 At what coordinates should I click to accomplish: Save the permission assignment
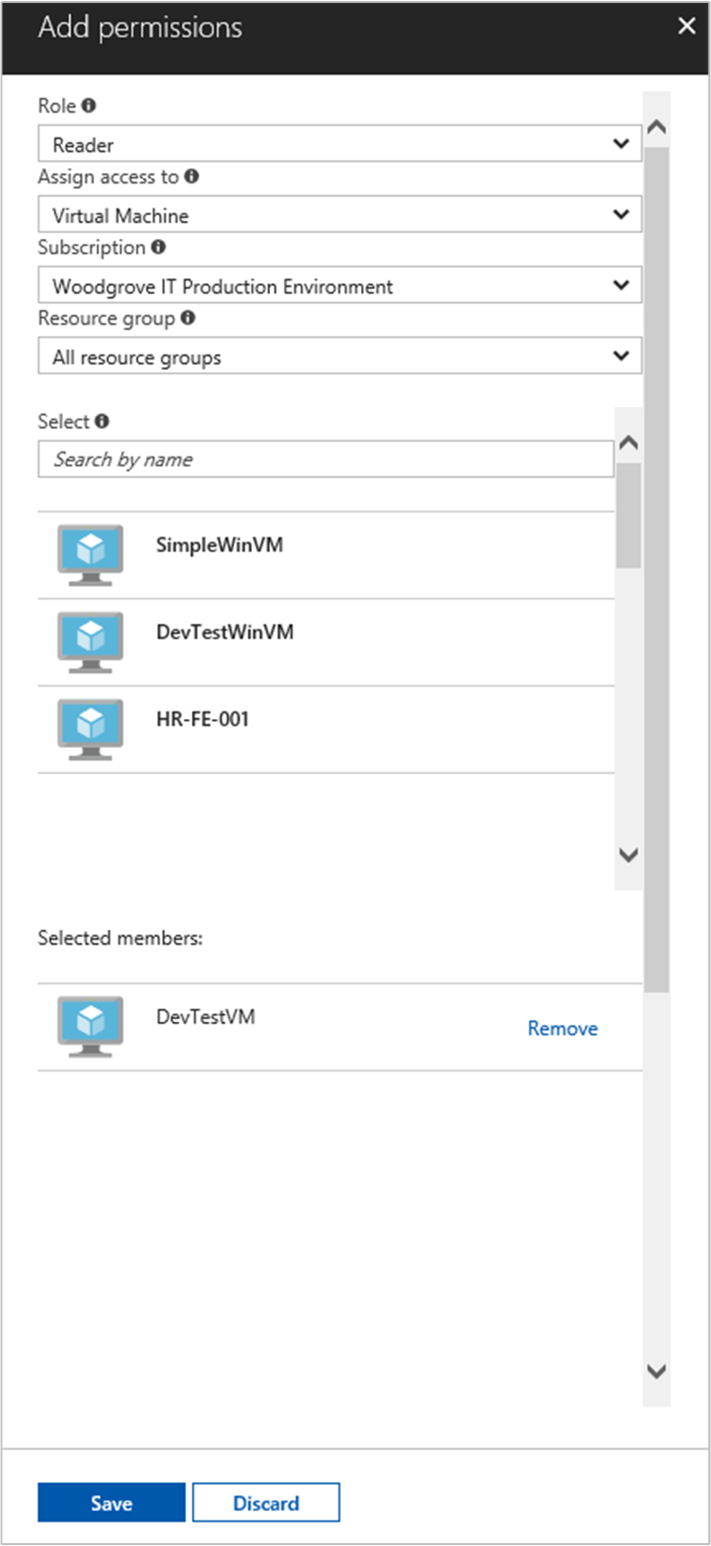point(111,1503)
